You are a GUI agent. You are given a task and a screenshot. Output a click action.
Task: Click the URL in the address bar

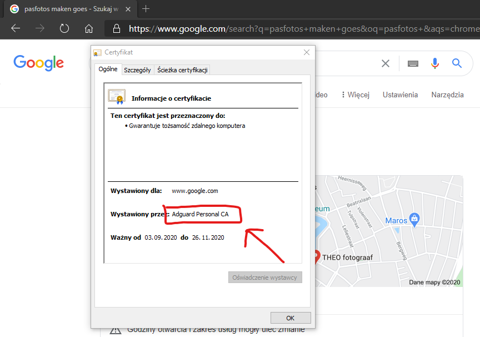click(303, 28)
